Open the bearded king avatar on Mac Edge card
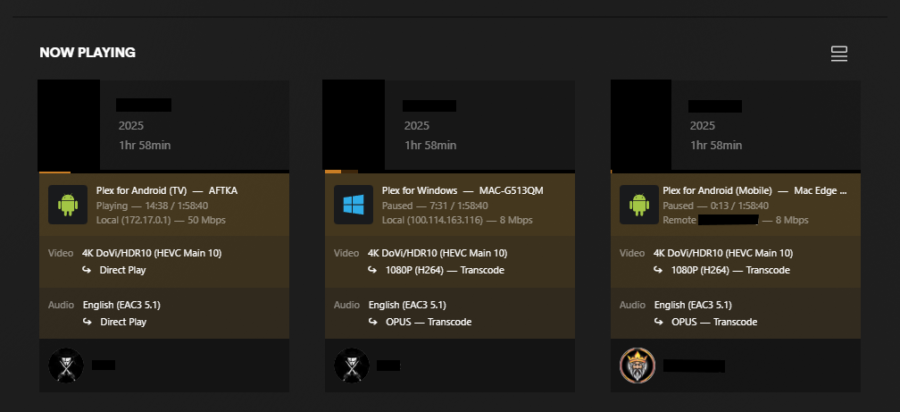 point(637,366)
